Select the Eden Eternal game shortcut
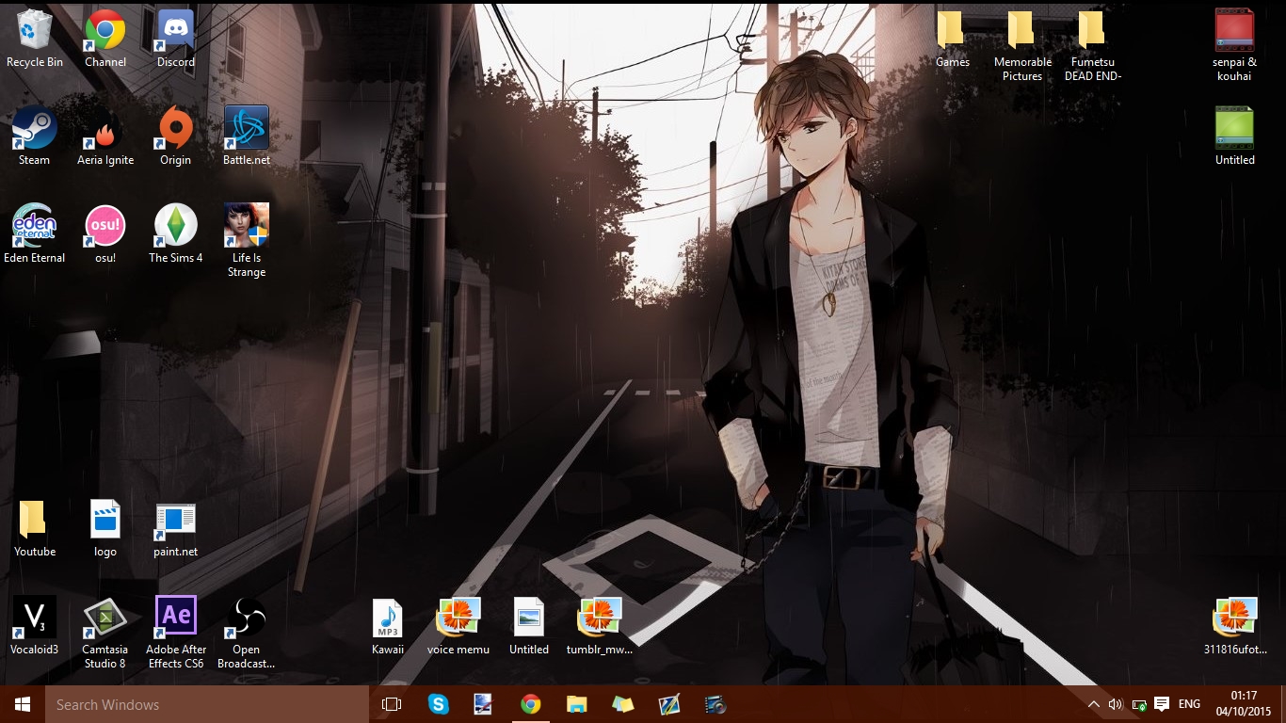 pyautogui.click(x=35, y=234)
